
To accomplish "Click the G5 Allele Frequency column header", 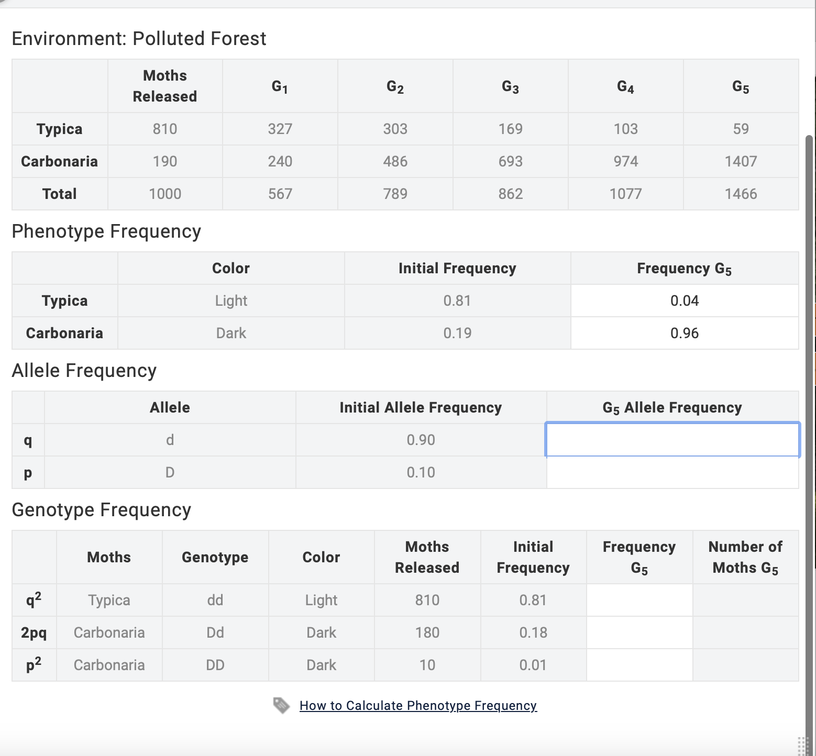I will pos(672,407).
